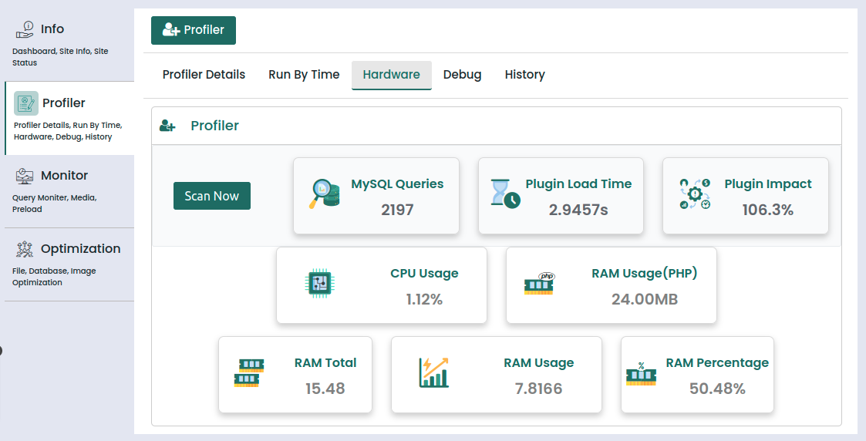Click the Profiler sidebar document icon
The image size is (866, 441).
[x=26, y=103]
